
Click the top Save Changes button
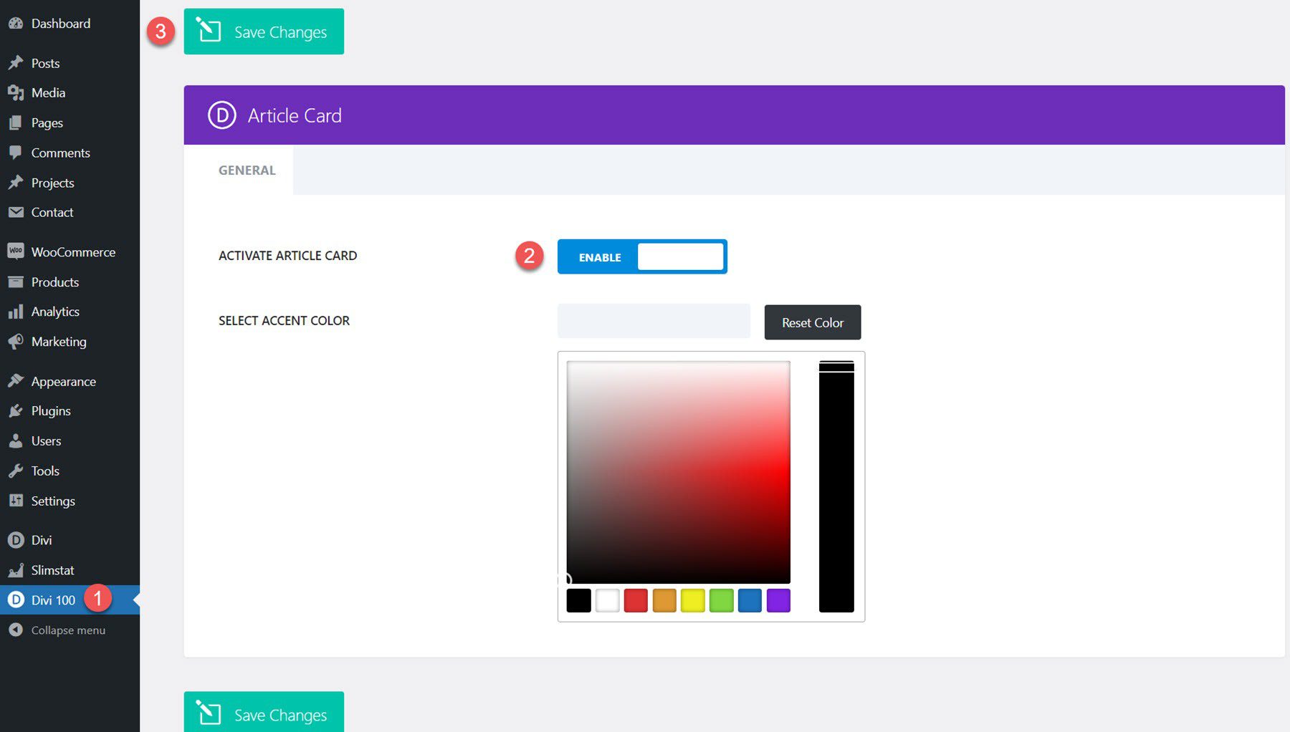point(264,31)
